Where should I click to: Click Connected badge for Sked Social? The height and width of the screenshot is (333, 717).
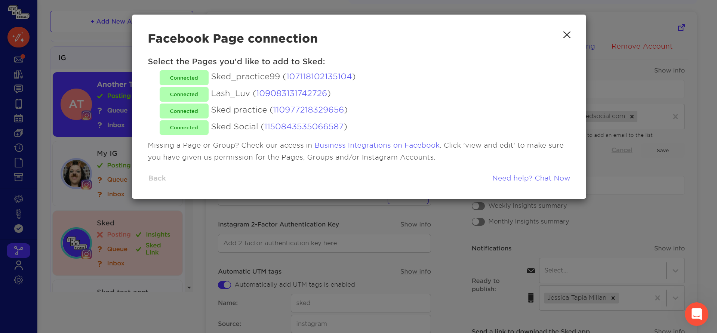coord(184,127)
